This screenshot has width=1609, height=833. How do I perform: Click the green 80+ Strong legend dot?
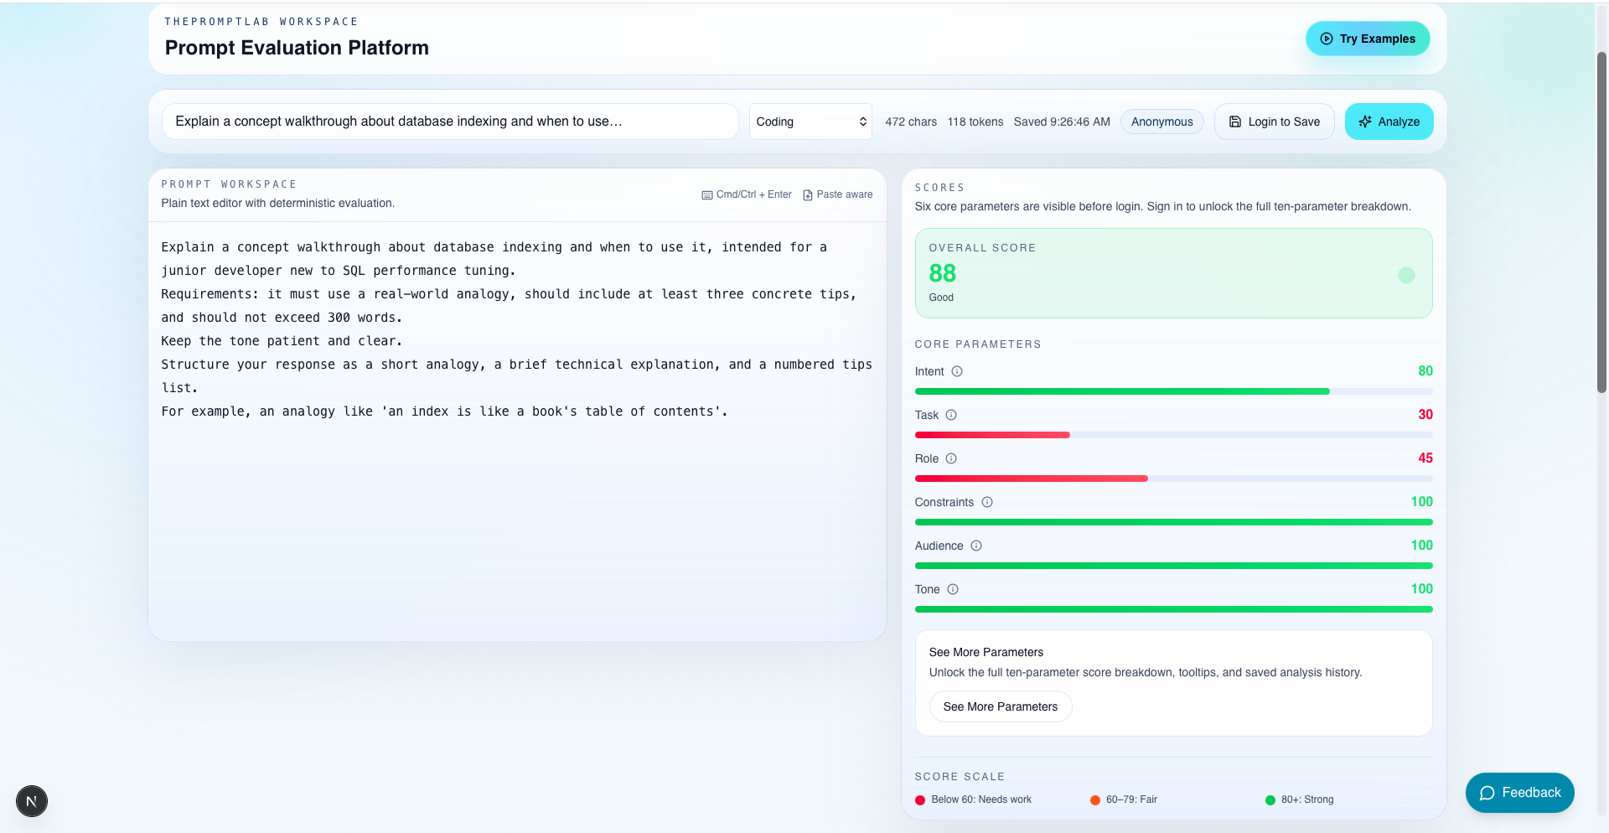pos(1270,800)
